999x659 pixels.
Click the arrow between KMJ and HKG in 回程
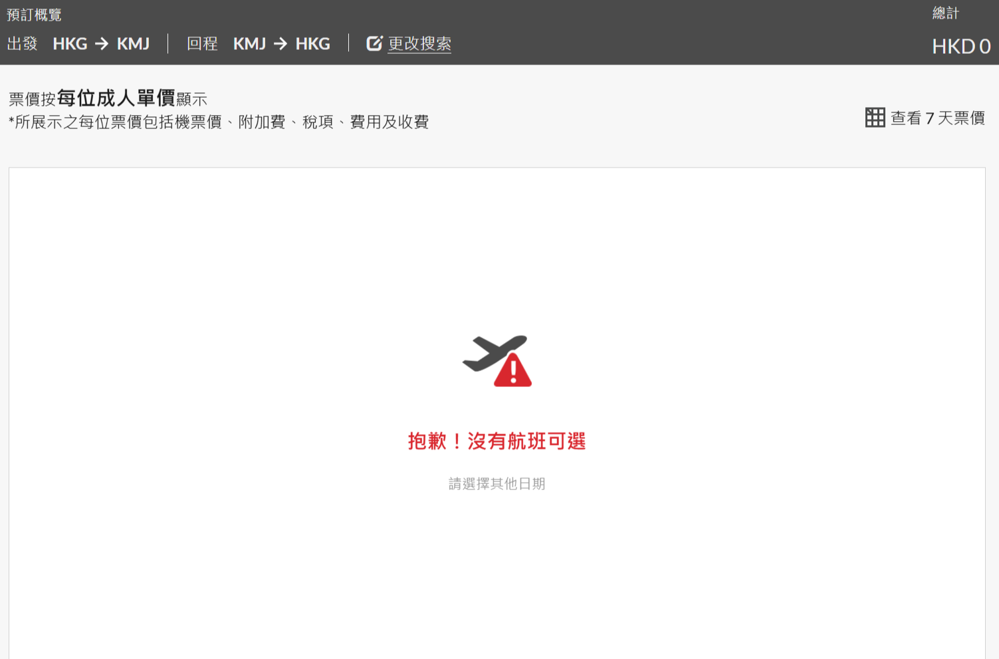(280, 44)
